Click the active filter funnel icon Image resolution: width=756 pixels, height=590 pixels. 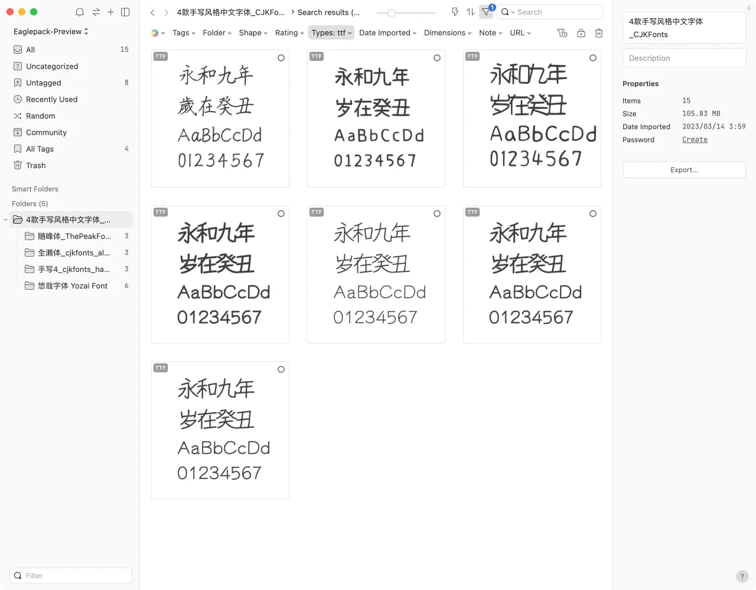(x=486, y=12)
